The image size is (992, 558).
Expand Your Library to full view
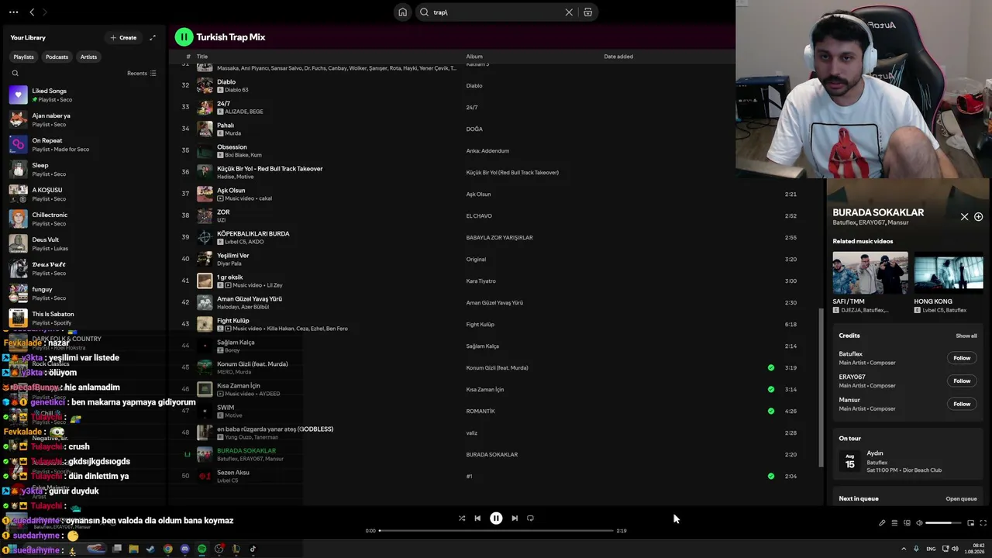pos(153,37)
